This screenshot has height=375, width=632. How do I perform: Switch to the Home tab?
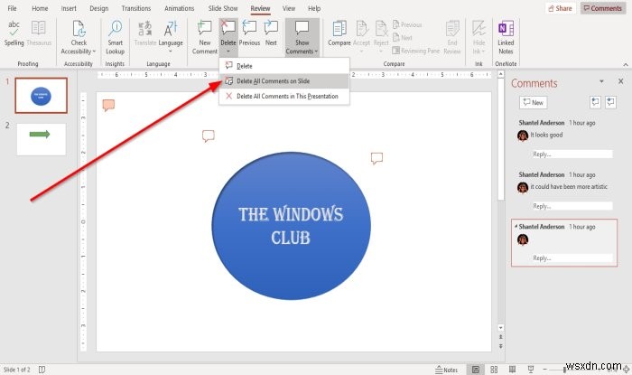[40, 8]
